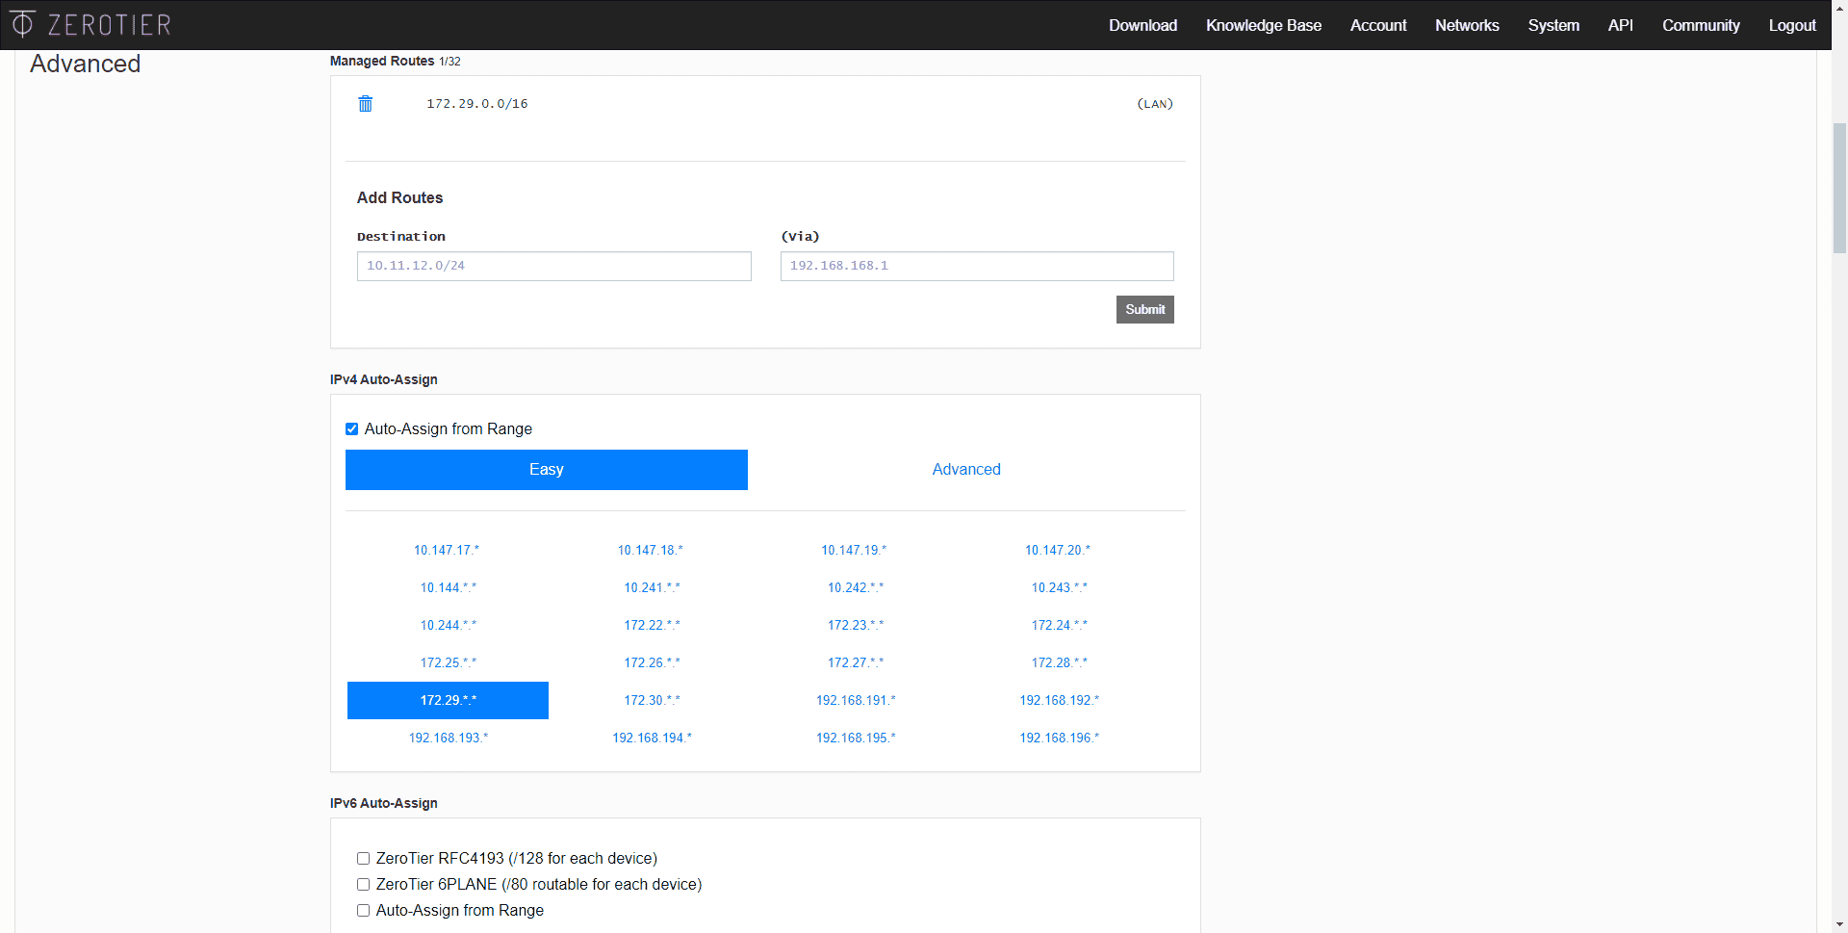Open the System menu item
This screenshot has height=933, width=1848.
click(1553, 25)
